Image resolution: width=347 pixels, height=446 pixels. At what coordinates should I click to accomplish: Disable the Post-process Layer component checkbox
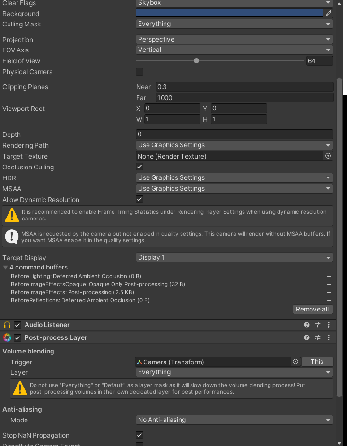(x=17, y=337)
